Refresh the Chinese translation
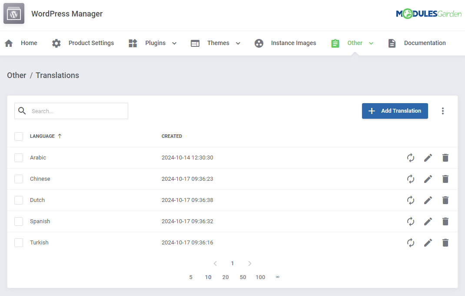 click(411, 179)
